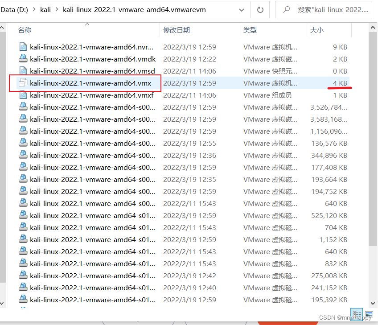Click the disk icon of the 525,120 KB file

23,215
